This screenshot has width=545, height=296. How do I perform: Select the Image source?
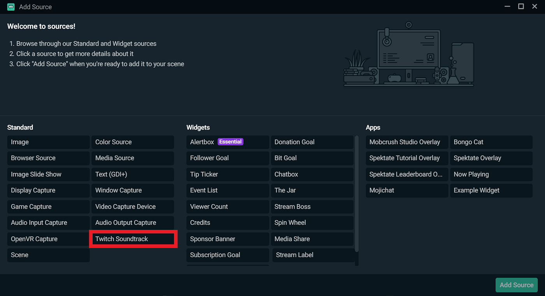pos(48,142)
